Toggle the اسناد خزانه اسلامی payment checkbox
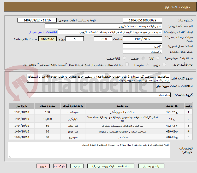This screenshot has height=173, width=197. click(x=127, y=64)
